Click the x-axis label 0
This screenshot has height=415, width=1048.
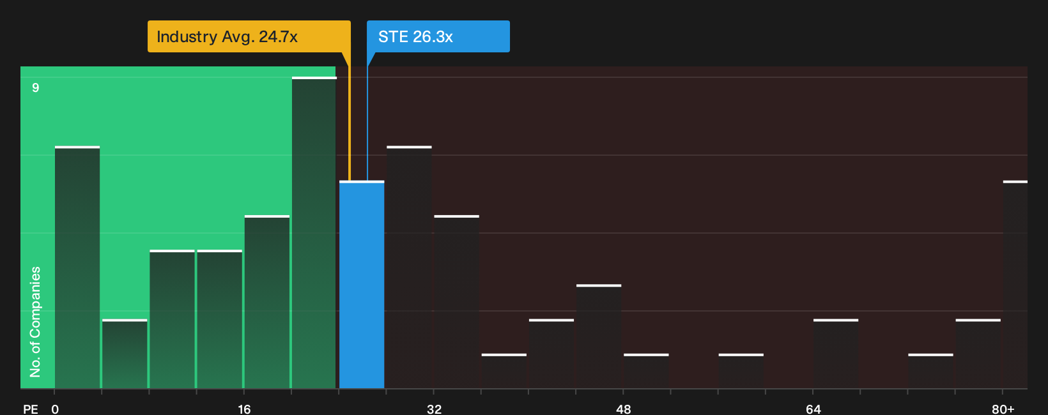[x=55, y=409]
